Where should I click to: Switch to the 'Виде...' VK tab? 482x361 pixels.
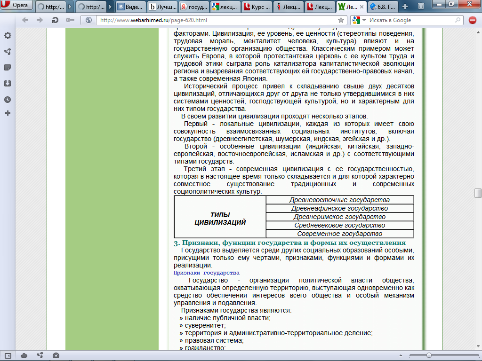click(x=130, y=7)
